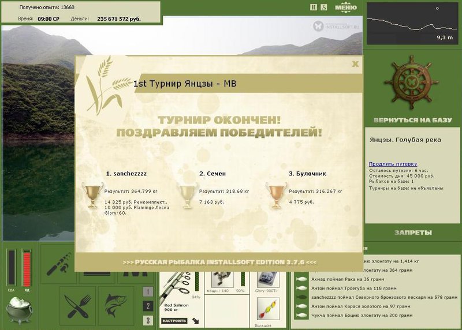The width and height of the screenshot is (462, 330).
Task: Click 'Получено опыта: 13660' text
Action: [47, 7]
